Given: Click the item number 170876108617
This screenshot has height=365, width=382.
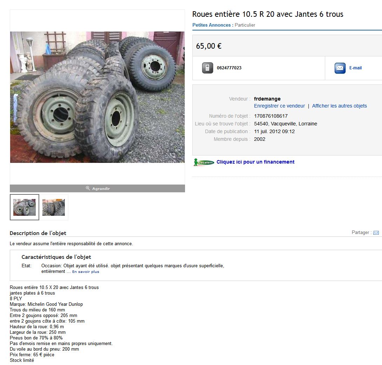Looking at the screenshot, I should click(271, 116).
